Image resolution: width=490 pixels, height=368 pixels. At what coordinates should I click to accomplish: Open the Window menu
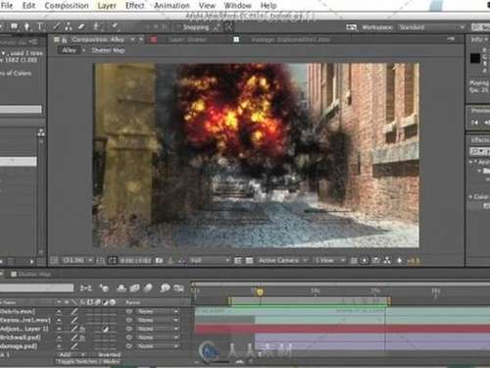237,6
